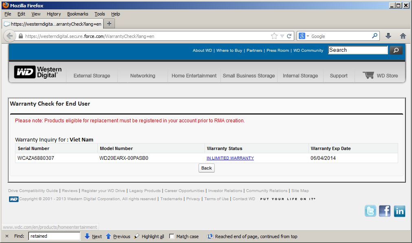Visit the WD Community link
Image resolution: width=412 pixels, height=243 pixels.
pos(308,50)
